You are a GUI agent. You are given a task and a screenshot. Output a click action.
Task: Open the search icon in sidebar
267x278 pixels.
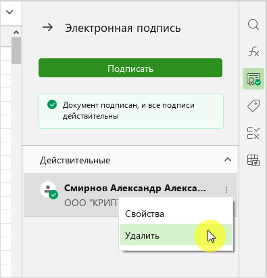pos(253,24)
